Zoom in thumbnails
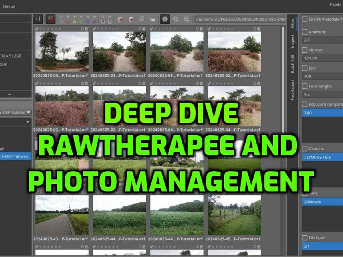 coord(186,19)
